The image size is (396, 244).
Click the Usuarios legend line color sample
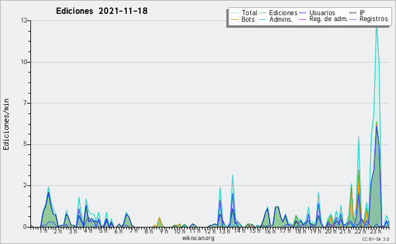302,13
